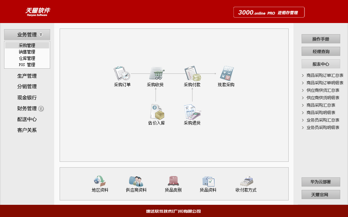This screenshot has width=348, height=217.
Task: Open the 估价入库 box icon
Action: tap(157, 111)
